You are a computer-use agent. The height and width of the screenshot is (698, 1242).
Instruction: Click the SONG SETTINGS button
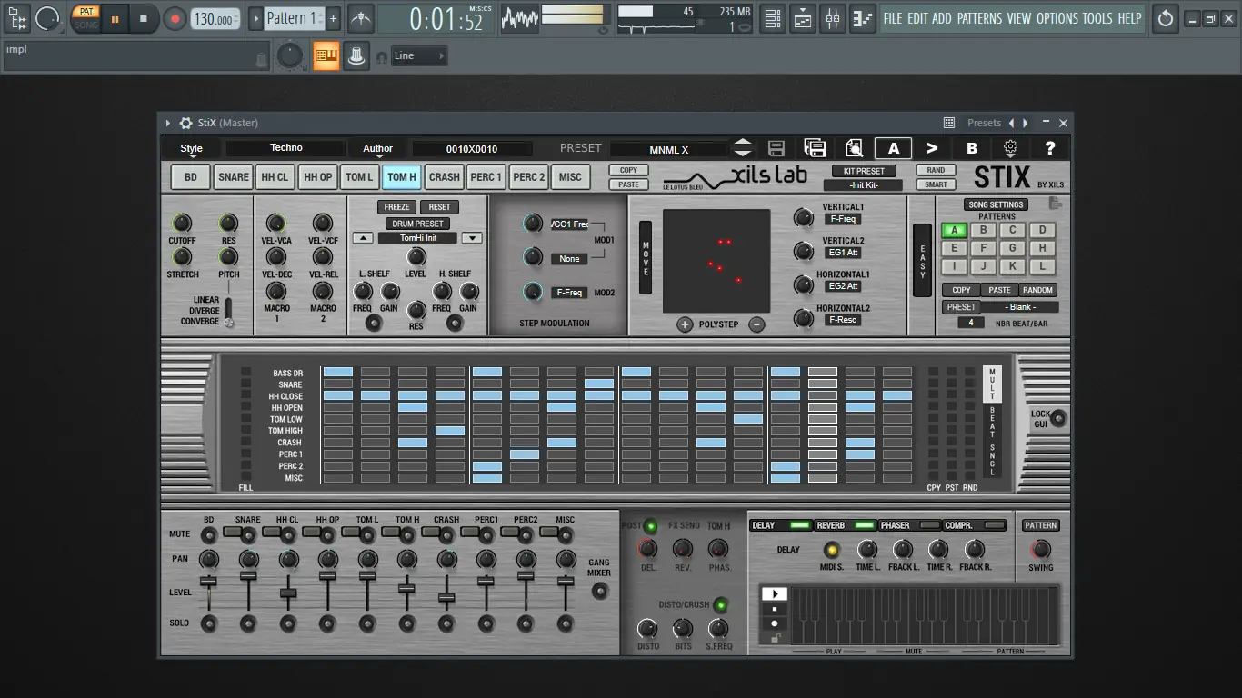[x=995, y=204]
